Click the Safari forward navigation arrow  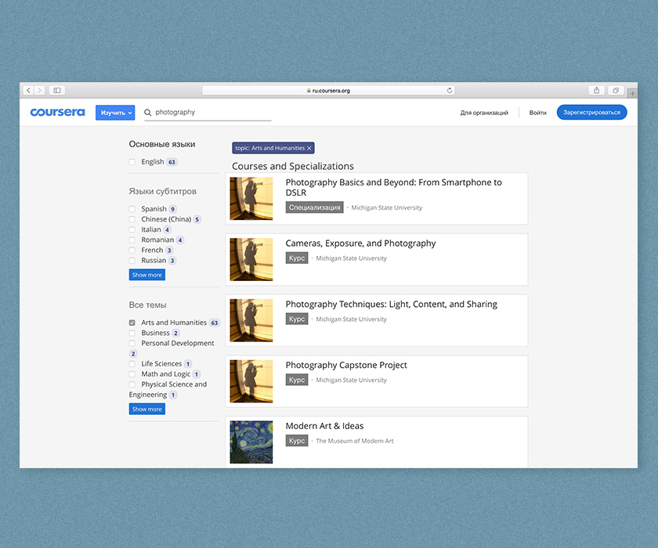point(39,91)
